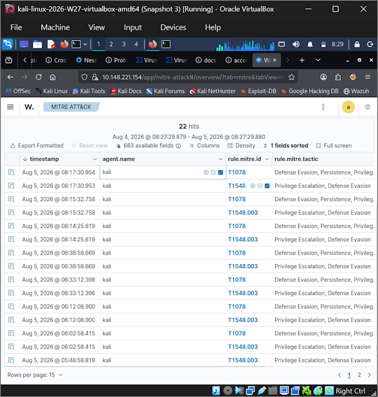Viewport: 378px width, 397px height.
Task: List all Firefox tabs dropdown
Action: coord(318,60)
